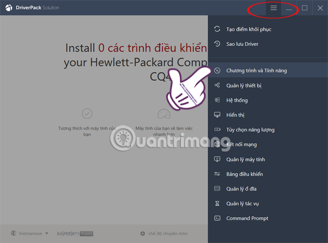Select Tạo điểm khôi phục menu entry

268,29
